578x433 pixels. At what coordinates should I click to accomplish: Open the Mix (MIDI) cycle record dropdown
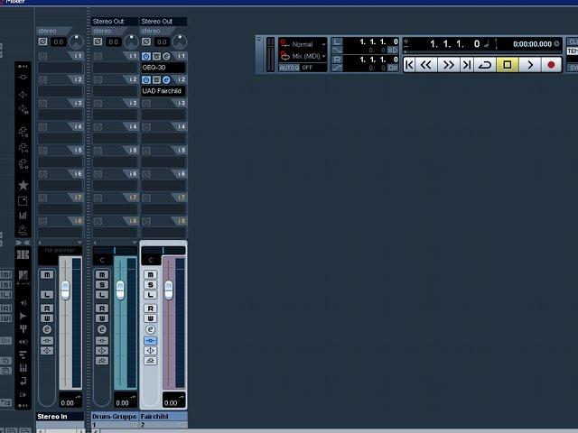(x=303, y=56)
